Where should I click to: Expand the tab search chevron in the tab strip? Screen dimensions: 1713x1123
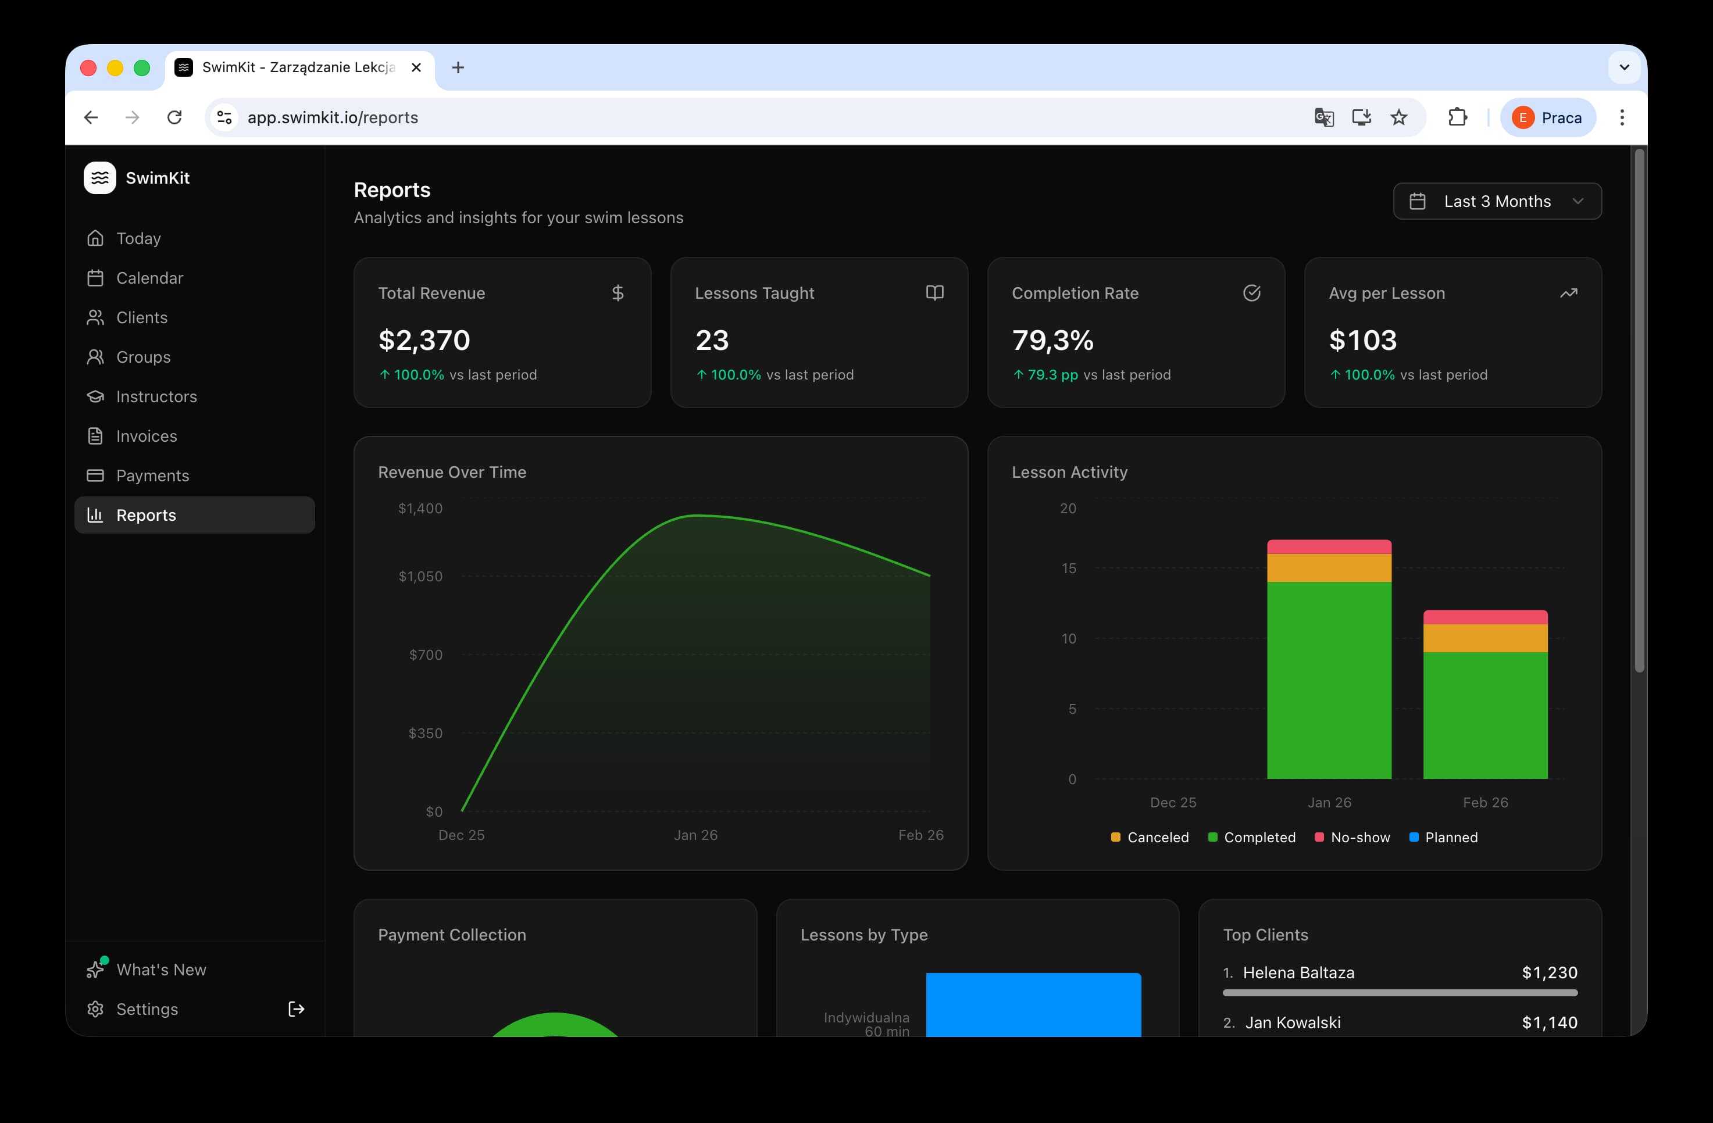(x=1625, y=67)
